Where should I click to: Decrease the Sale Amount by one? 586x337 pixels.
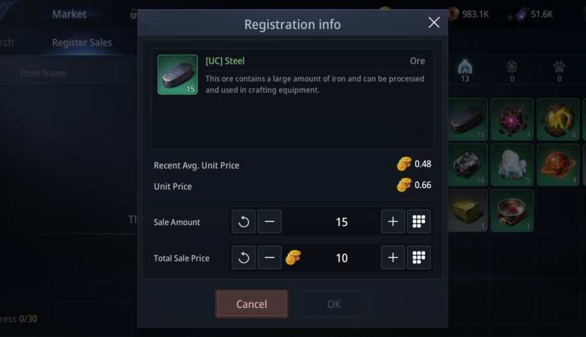pos(269,222)
